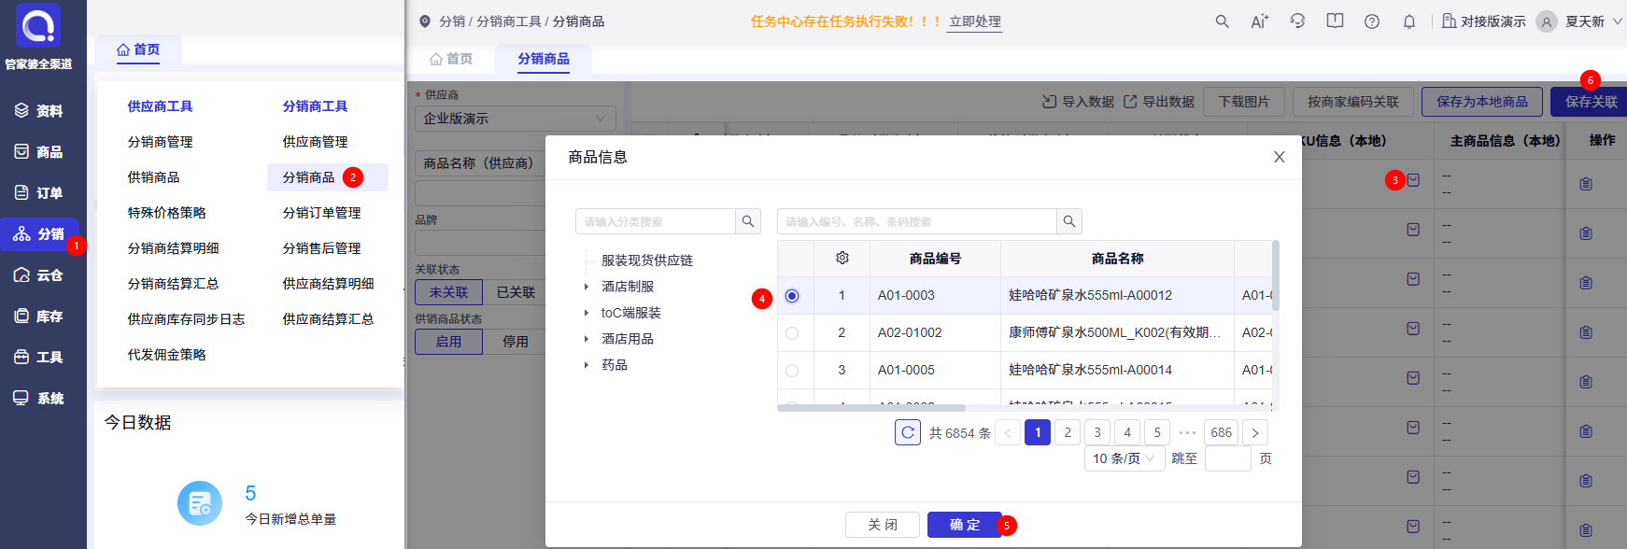Close the 商品信息 dialog with X
This screenshot has height=549, width=1627.
click(1280, 157)
